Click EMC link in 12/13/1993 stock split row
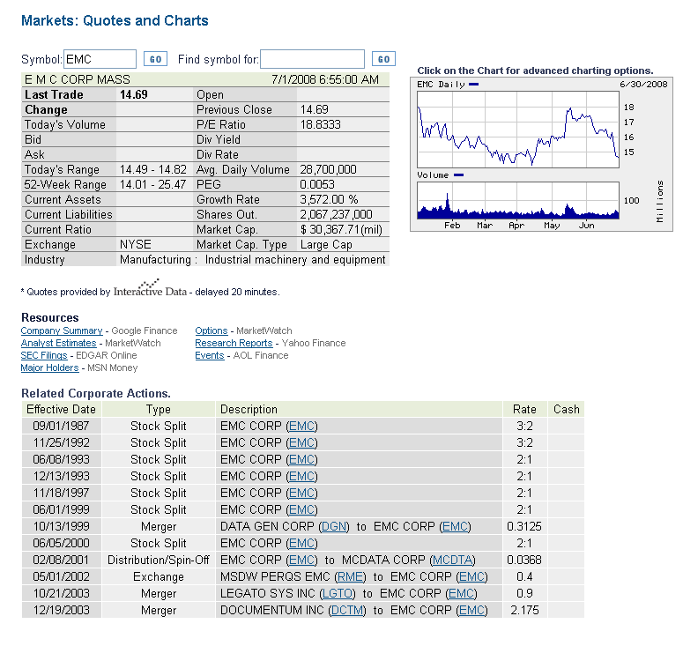 (302, 476)
